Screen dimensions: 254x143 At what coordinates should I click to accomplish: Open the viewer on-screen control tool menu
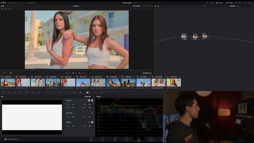[x=4, y=73]
